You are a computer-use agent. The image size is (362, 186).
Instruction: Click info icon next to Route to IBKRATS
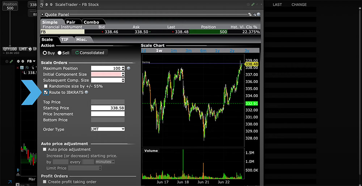[86, 92]
